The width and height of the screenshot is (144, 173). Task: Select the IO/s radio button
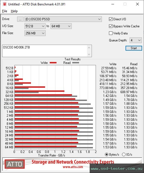tap(124, 155)
